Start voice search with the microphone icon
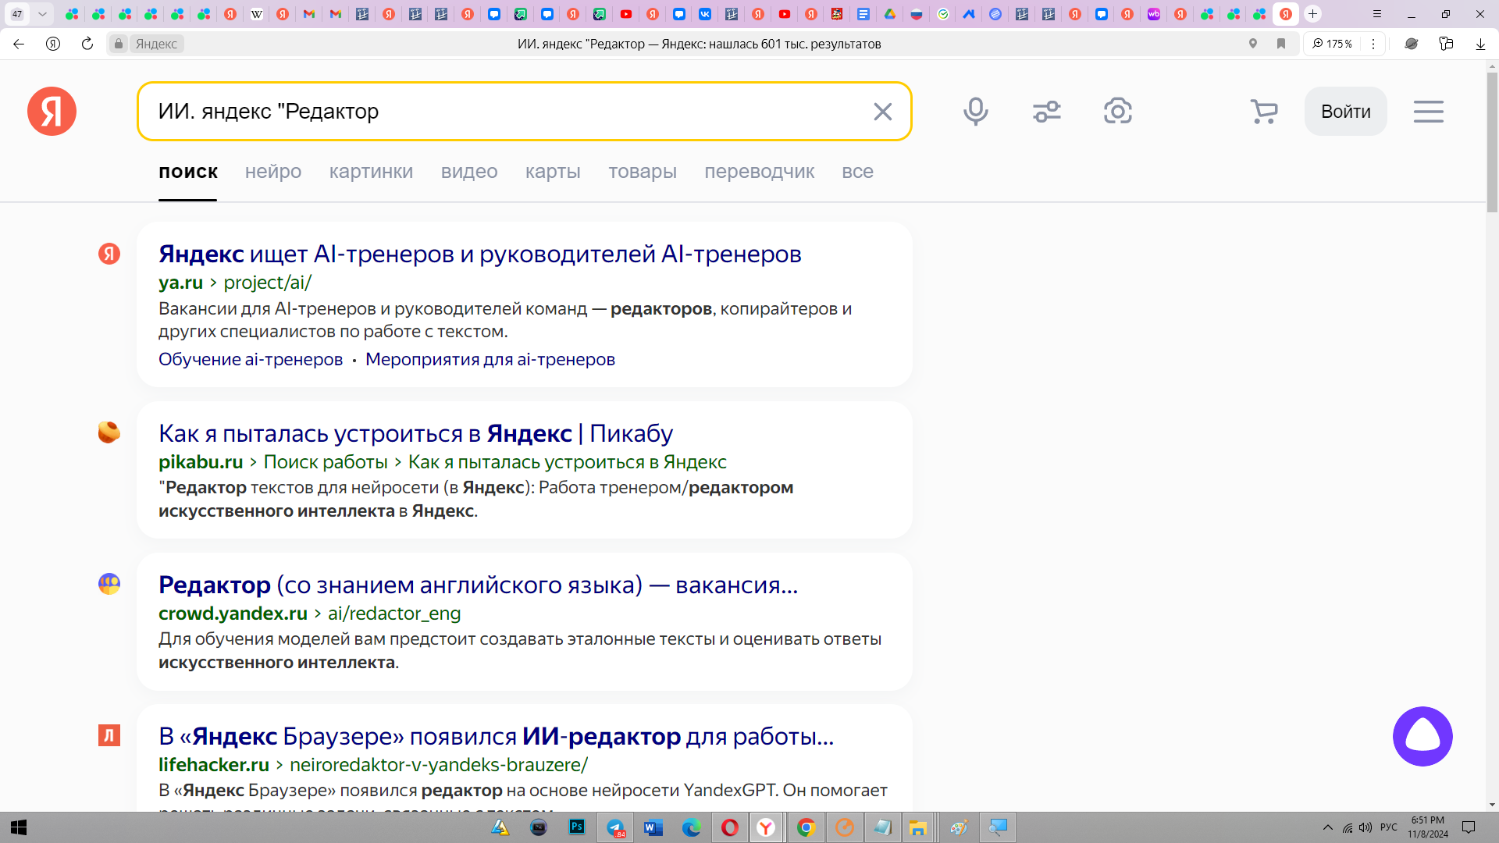Screen dimensions: 1499x843 click(x=975, y=112)
